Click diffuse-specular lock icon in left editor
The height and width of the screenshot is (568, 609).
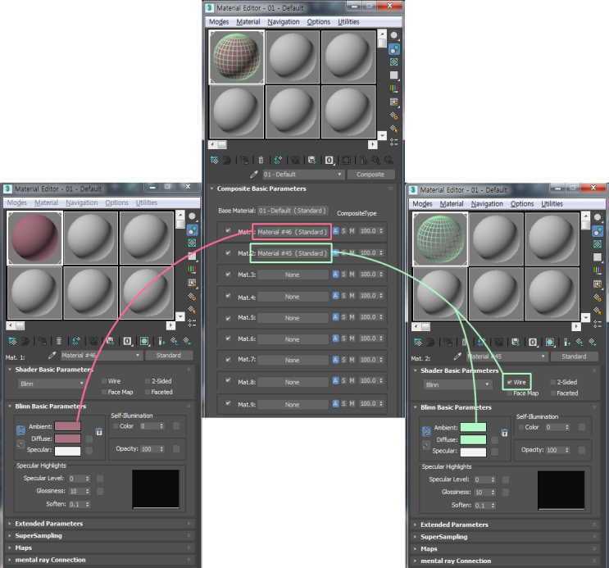[20, 444]
